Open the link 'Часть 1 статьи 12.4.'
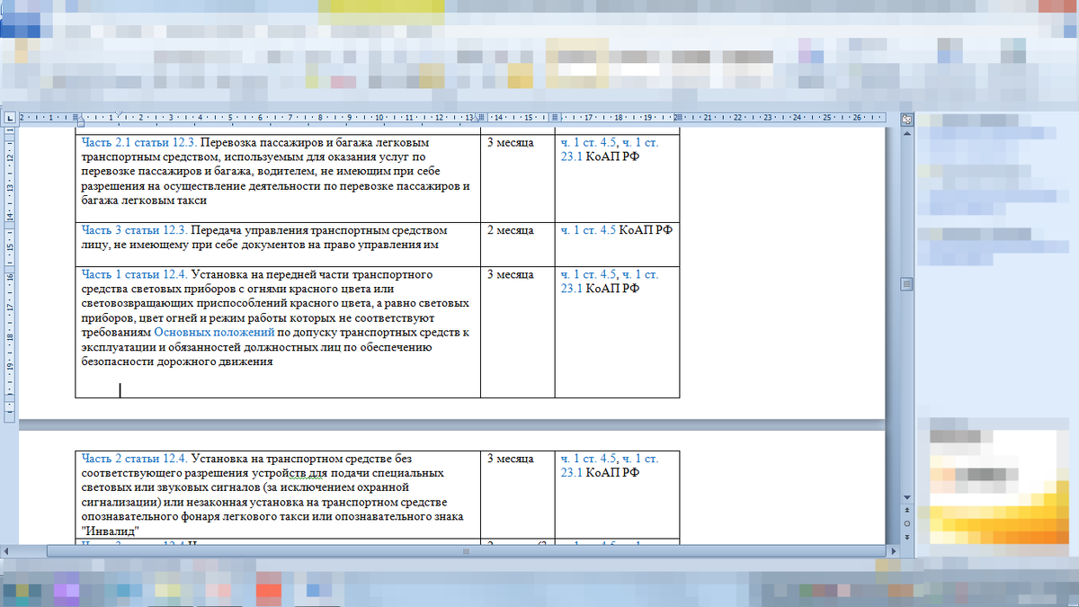 tap(133, 274)
